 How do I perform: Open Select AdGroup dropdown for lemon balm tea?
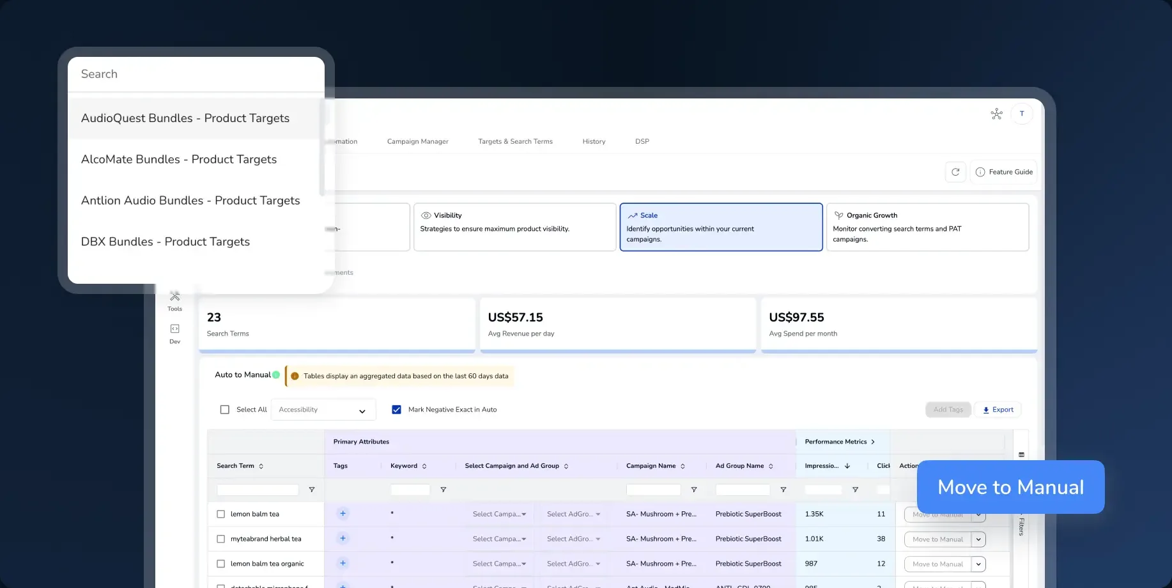click(573, 514)
